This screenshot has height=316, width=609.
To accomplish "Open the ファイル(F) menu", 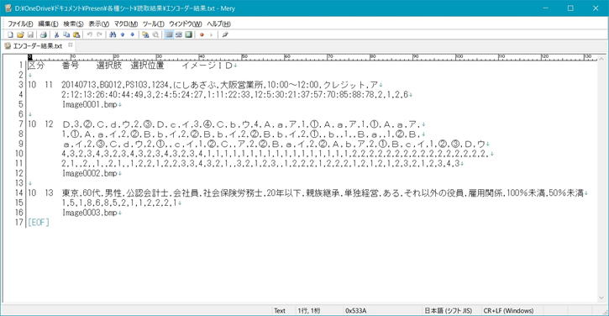I will click(x=21, y=24).
